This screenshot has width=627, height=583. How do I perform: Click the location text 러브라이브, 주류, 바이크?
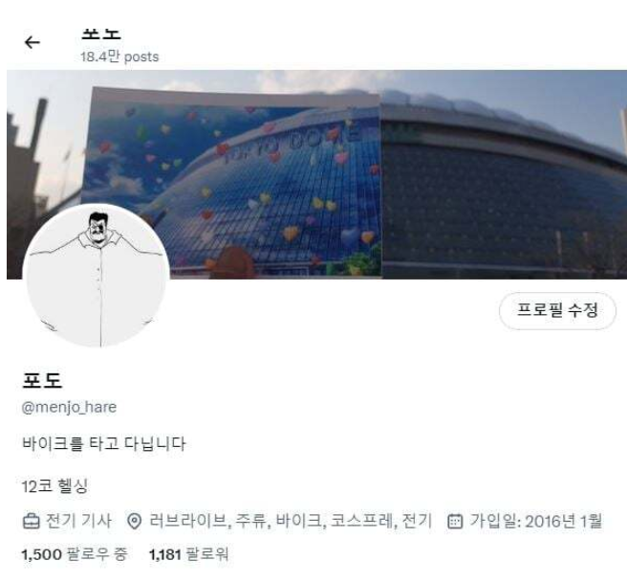click(235, 522)
